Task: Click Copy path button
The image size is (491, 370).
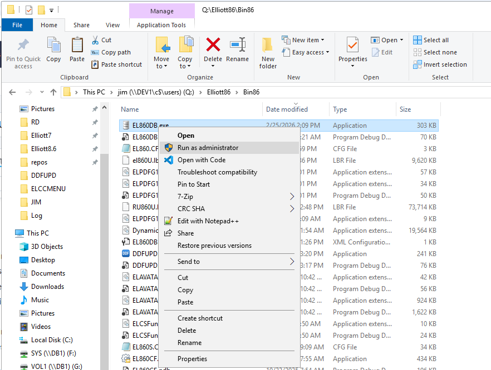Action: pyautogui.click(x=115, y=52)
